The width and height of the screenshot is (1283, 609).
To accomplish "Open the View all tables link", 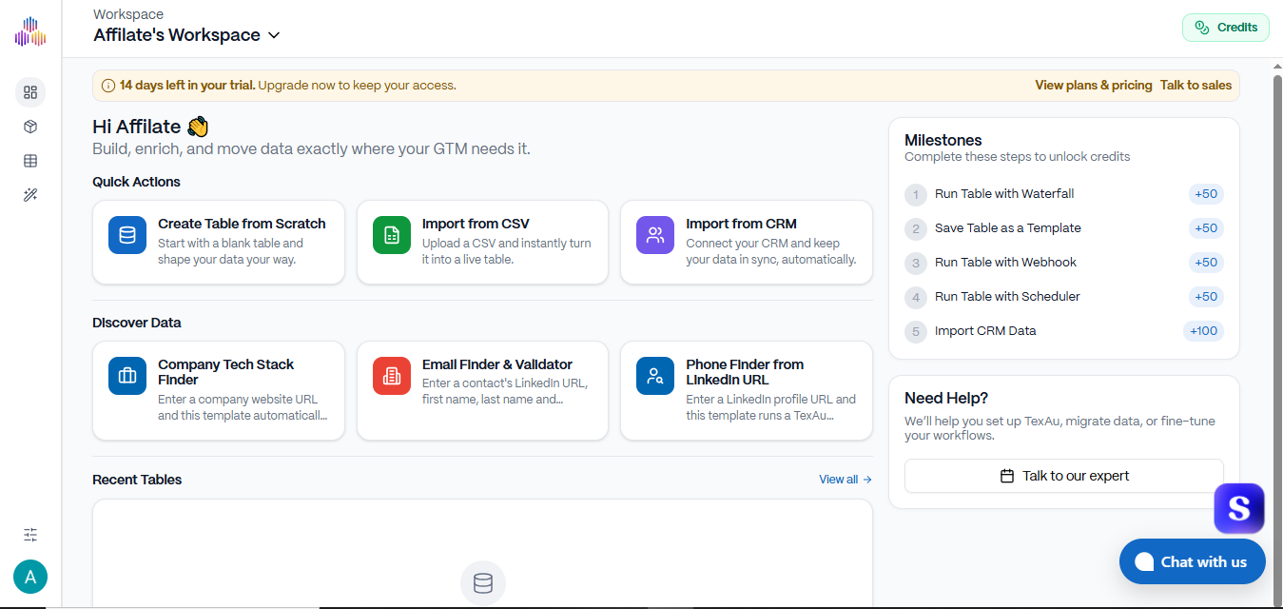I will [846, 480].
